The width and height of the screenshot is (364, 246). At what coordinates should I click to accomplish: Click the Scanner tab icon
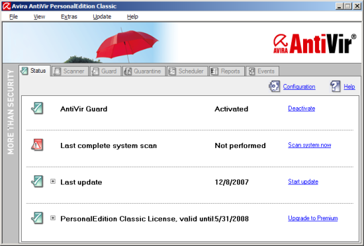(57, 71)
